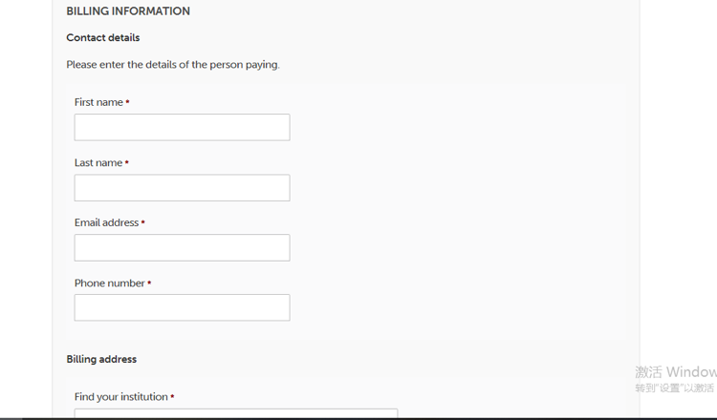Image resolution: width=717 pixels, height=420 pixels.
Task: Click the required asterisk beside First name
Action: pos(127,102)
